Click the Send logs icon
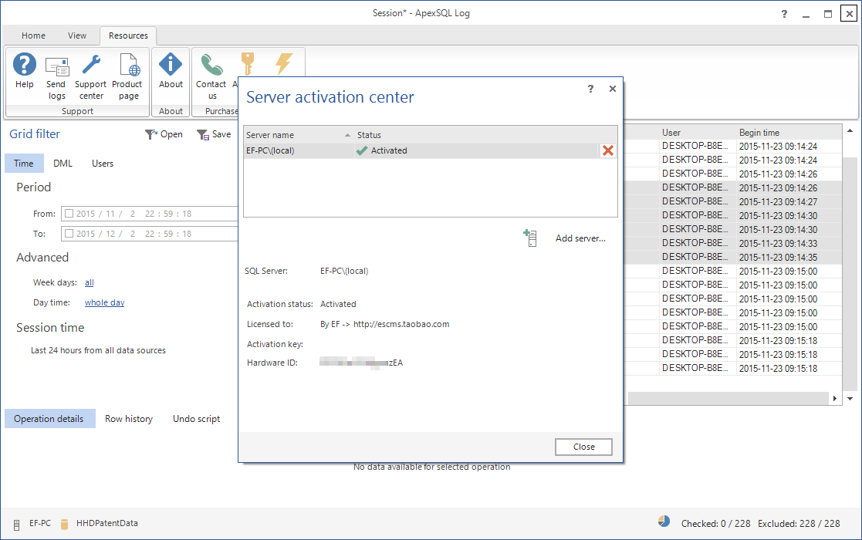 [x=56, y=66]
